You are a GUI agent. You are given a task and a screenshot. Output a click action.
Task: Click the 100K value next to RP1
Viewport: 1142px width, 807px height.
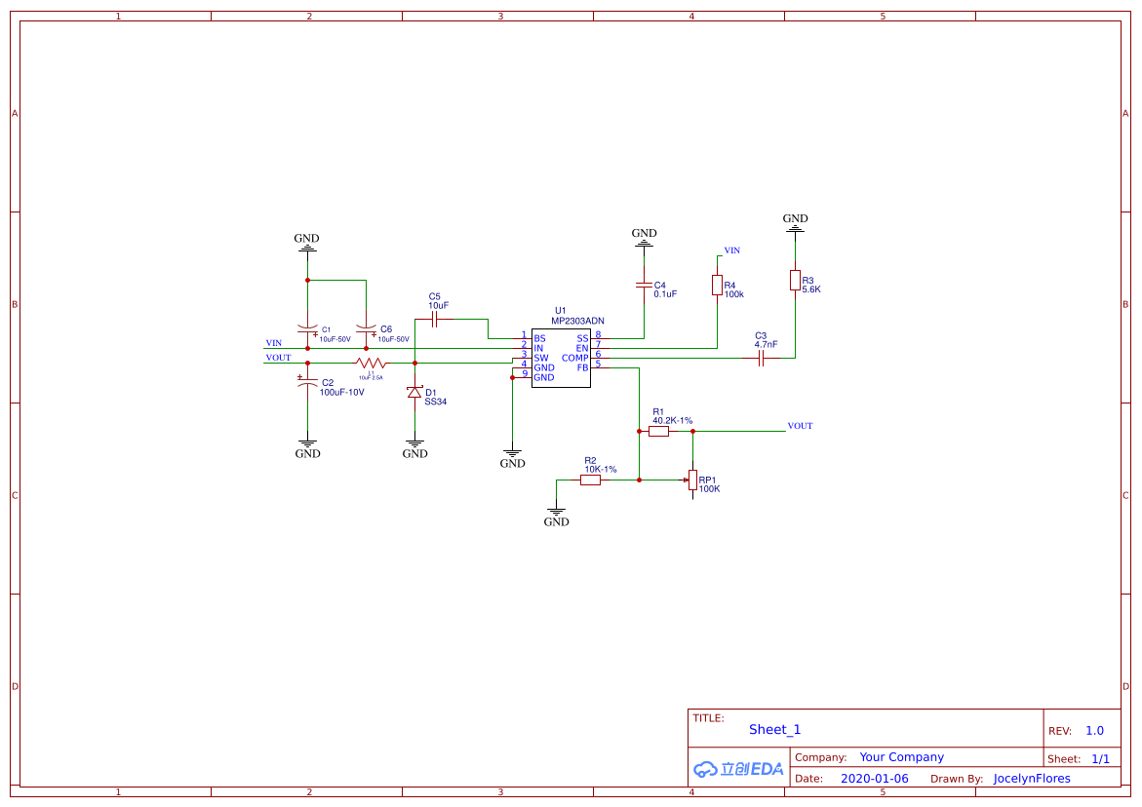709,489
